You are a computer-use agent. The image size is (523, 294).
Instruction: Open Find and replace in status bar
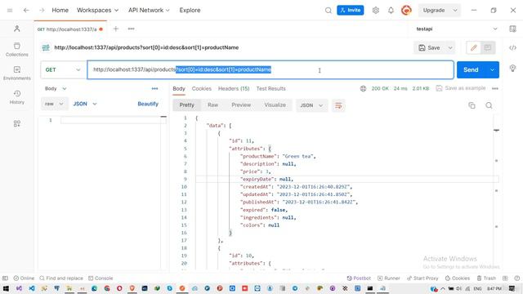point(61,278)
